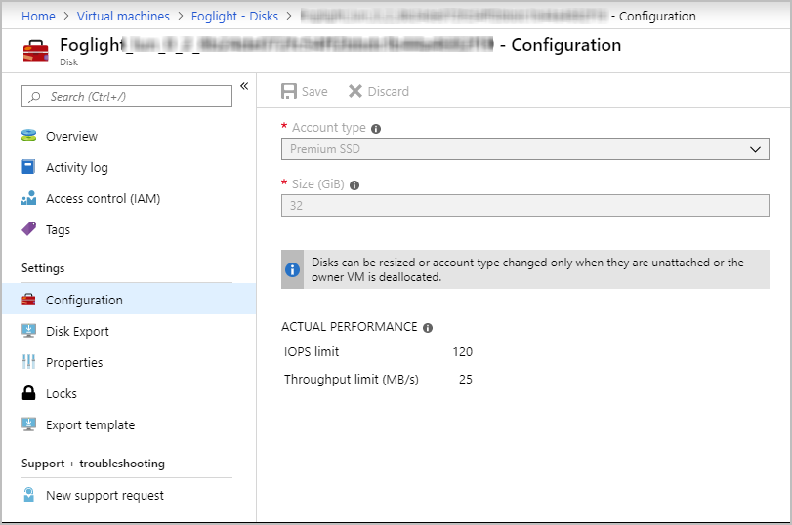Click the Activity log icon
Image resolution: width=792 pixels, height=525 pixels.
pyautogui.click(x=28, y=167)
